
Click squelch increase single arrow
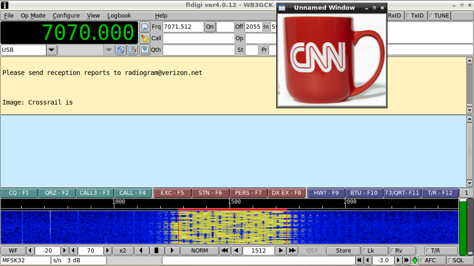coord(398,260)
